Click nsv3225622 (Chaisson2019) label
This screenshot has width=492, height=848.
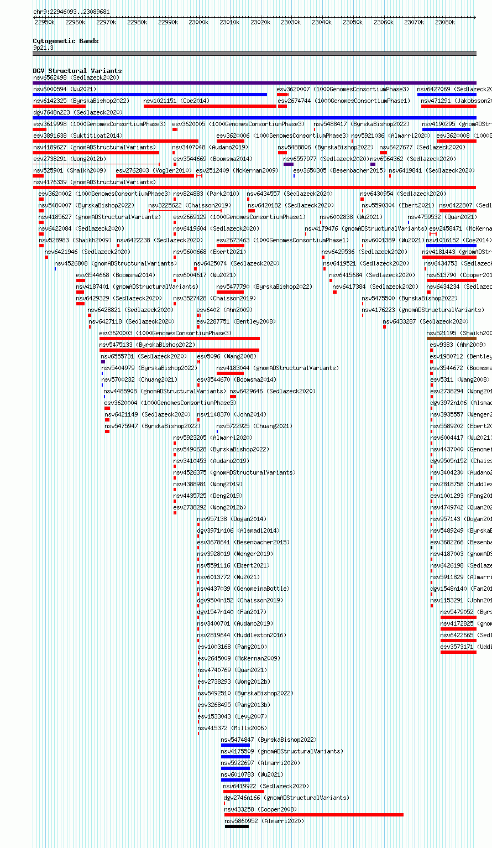coord(190,205)
